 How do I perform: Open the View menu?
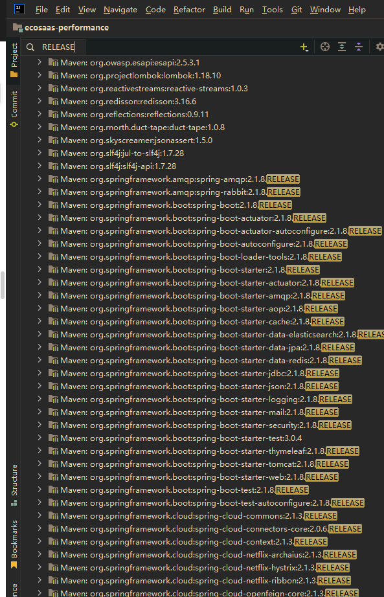click(x=87, y=10)
